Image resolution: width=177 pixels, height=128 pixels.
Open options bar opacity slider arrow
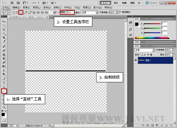coord(117,12)
